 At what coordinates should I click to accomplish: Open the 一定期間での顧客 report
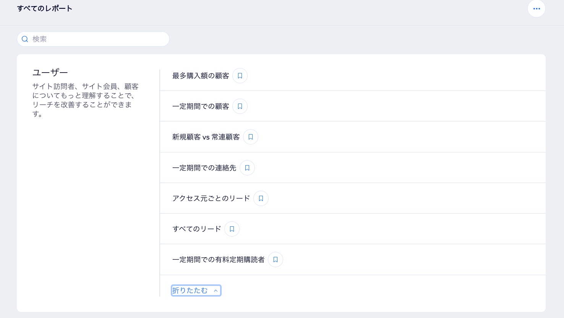coord(201,106)
